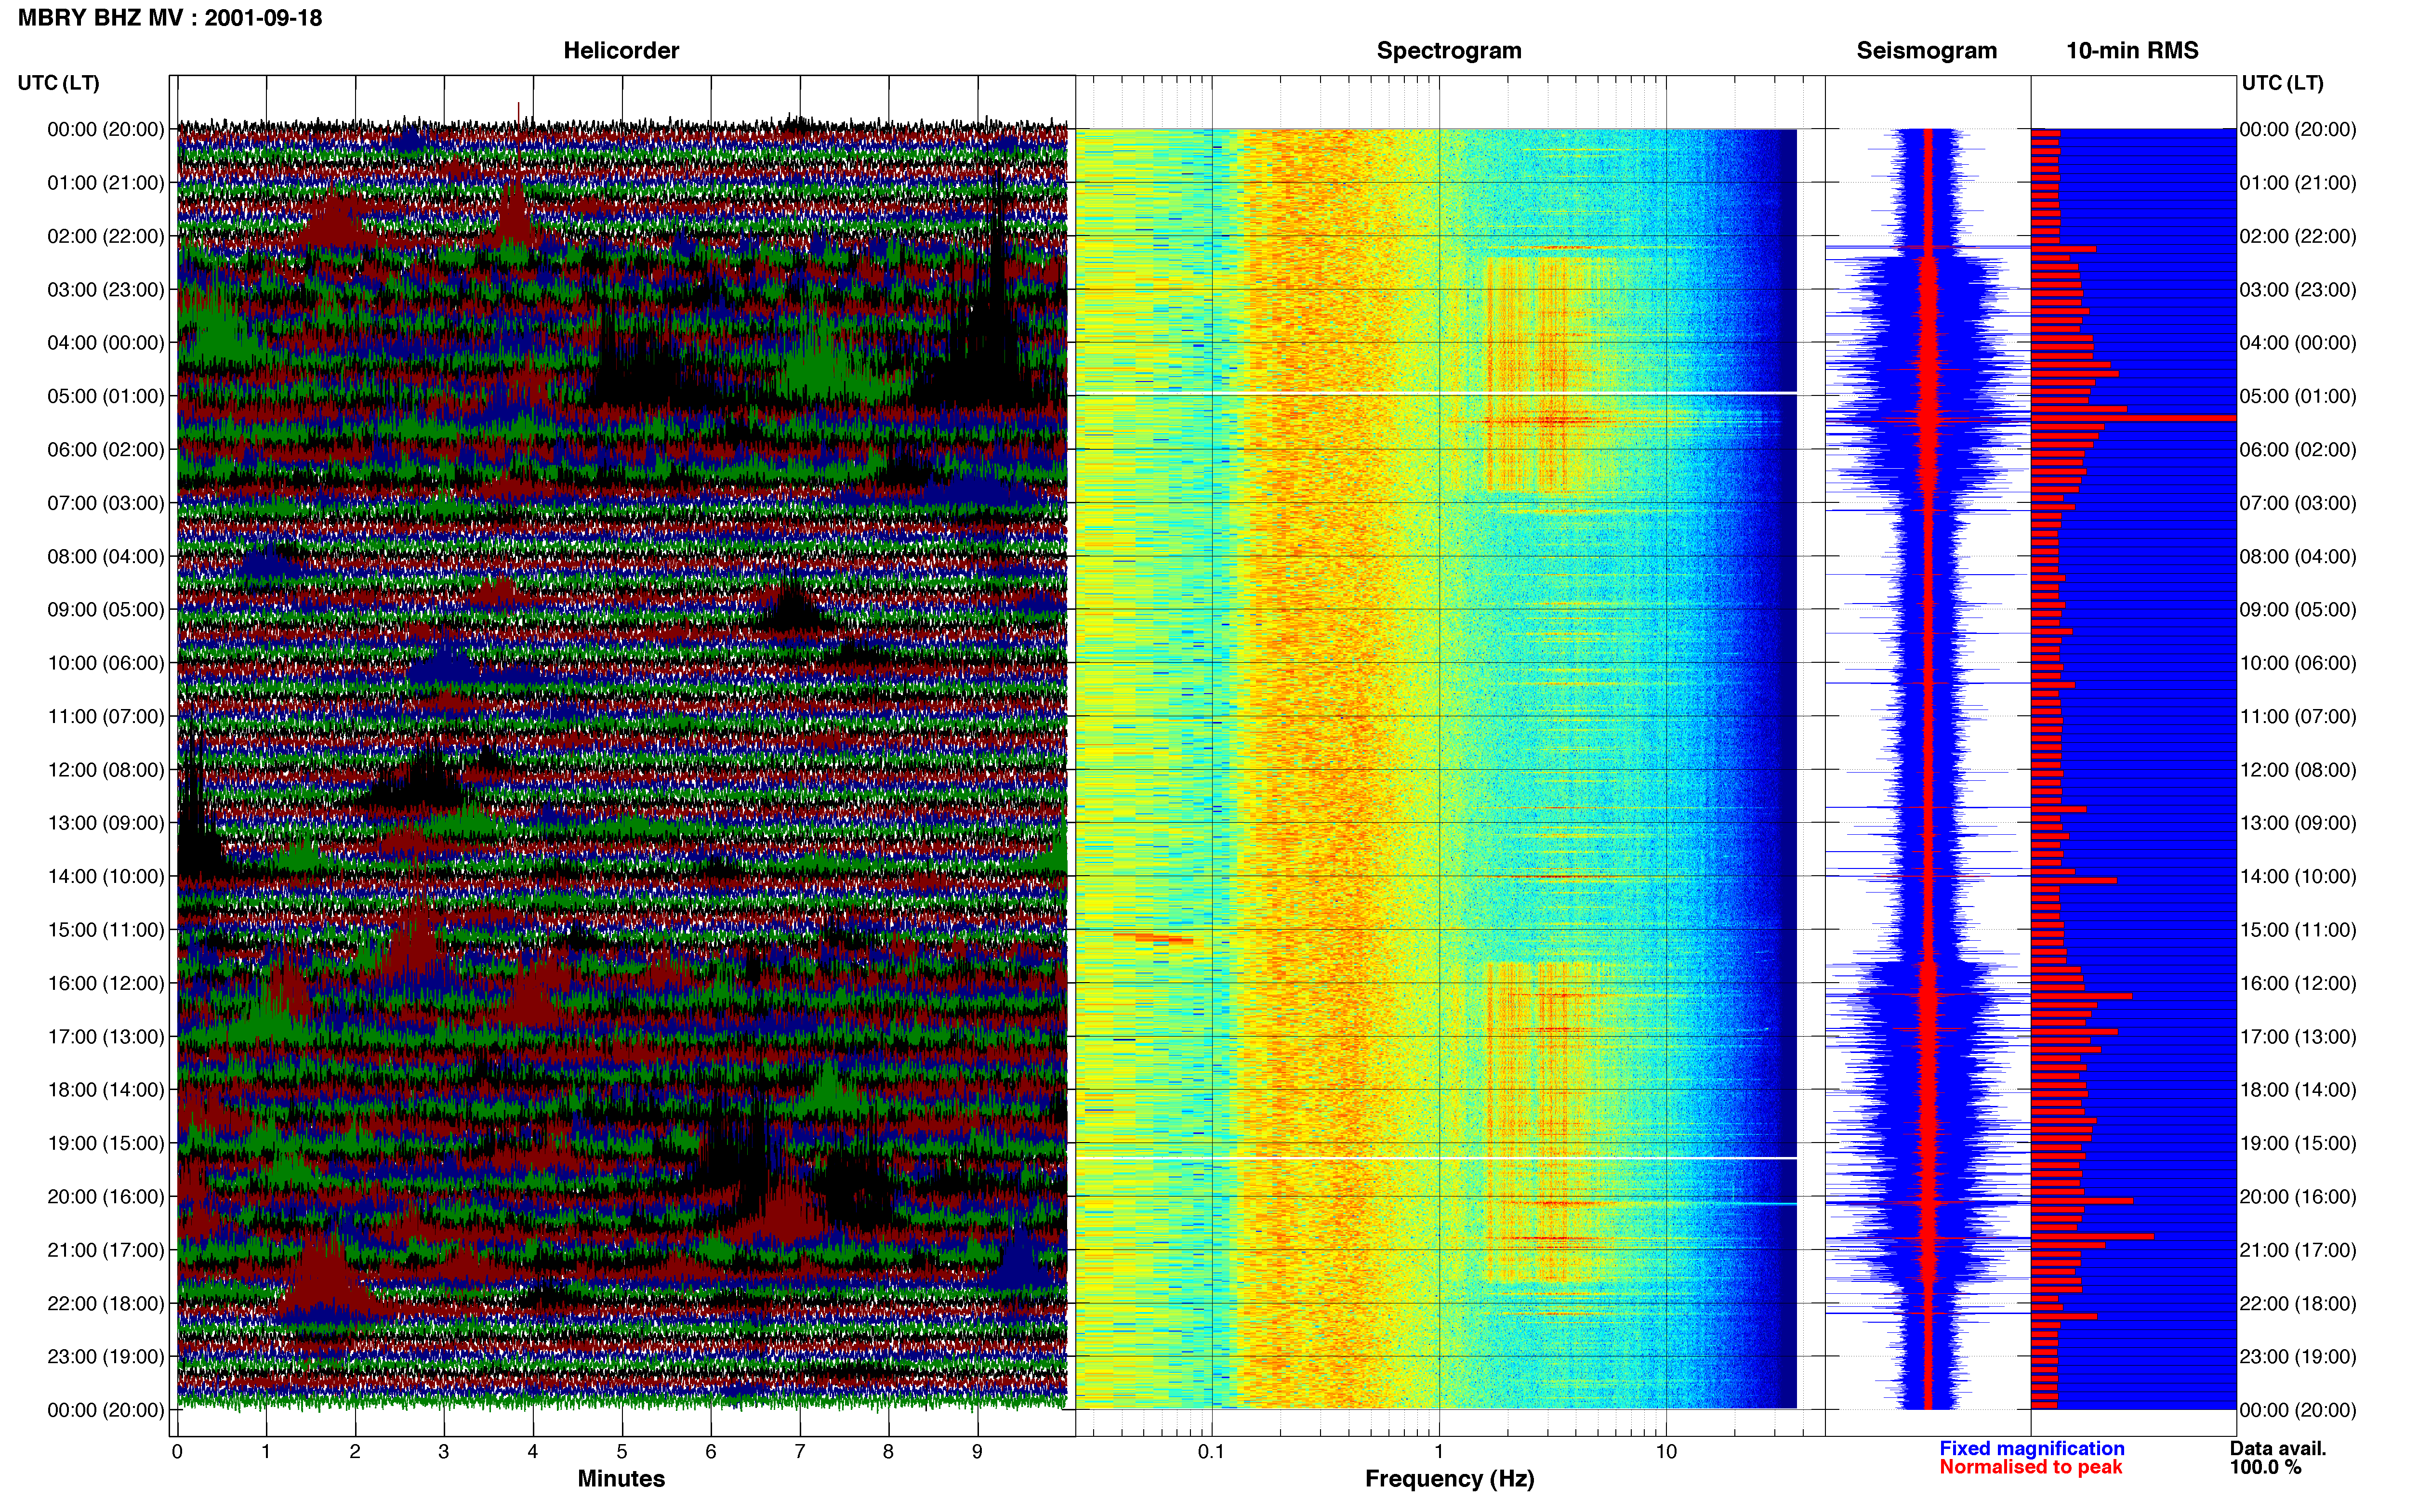Select the Seismogram panel heading
Viewport: 2418px width, 1512px height.
point(1926,50)
